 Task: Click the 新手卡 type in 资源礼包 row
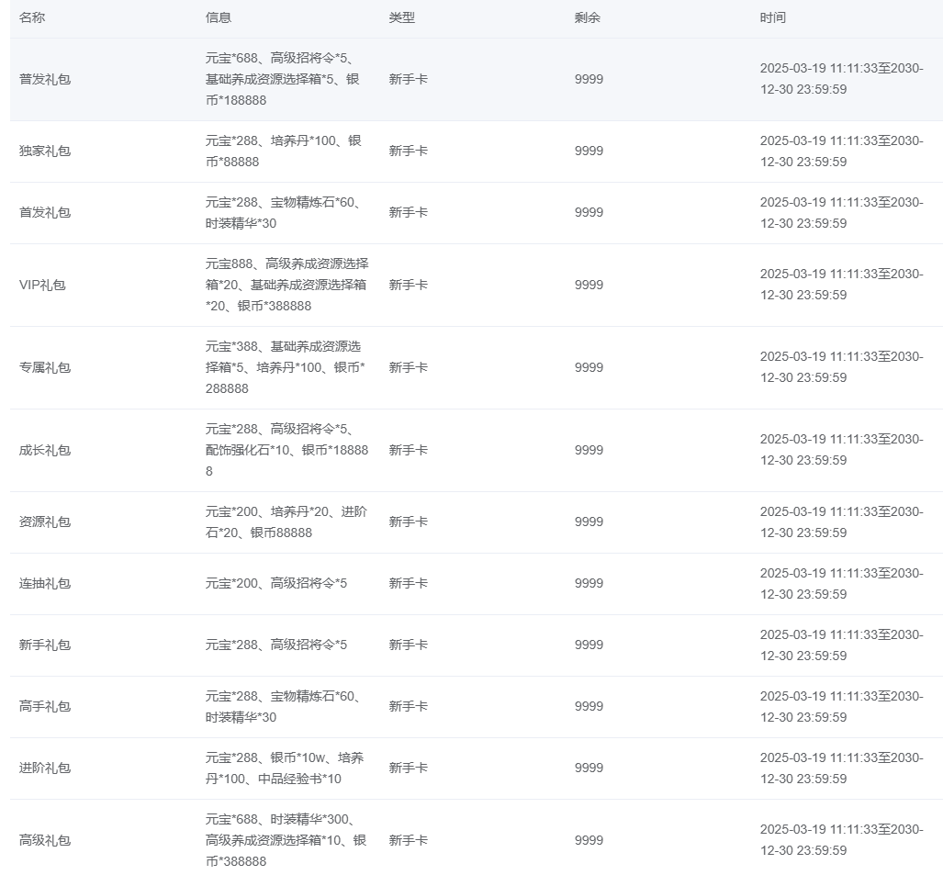(408, 522)
